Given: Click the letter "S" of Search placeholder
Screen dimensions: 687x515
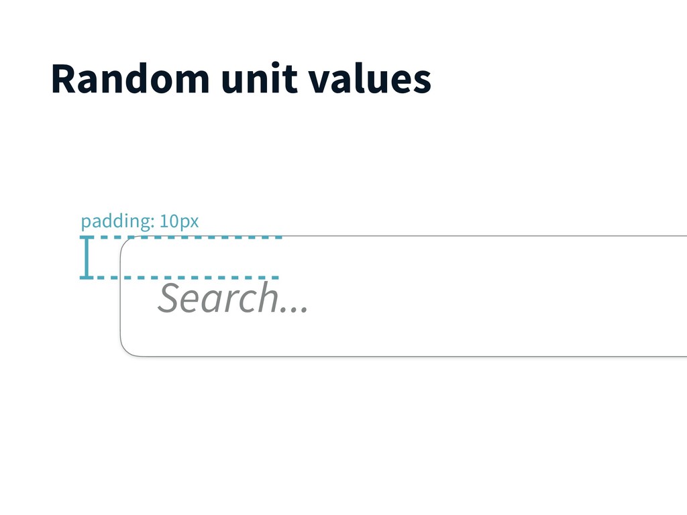Looking at the screenshot, I should coord(168,298).
